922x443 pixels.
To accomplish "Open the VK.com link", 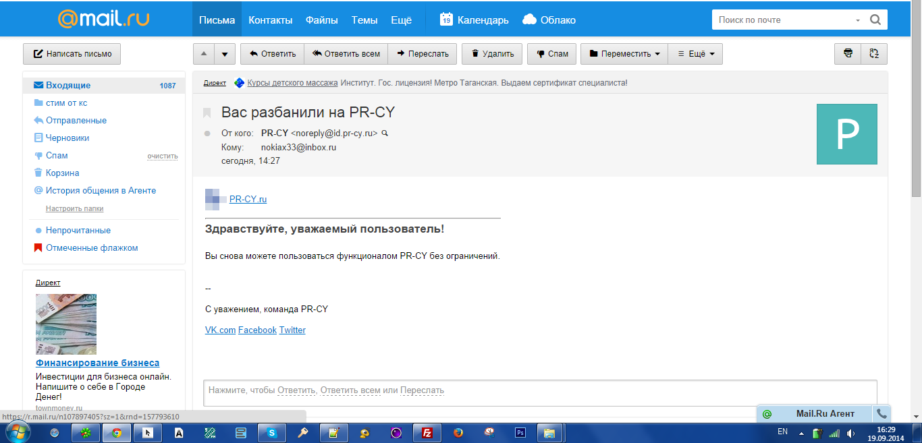I will (x=220, y=330).
